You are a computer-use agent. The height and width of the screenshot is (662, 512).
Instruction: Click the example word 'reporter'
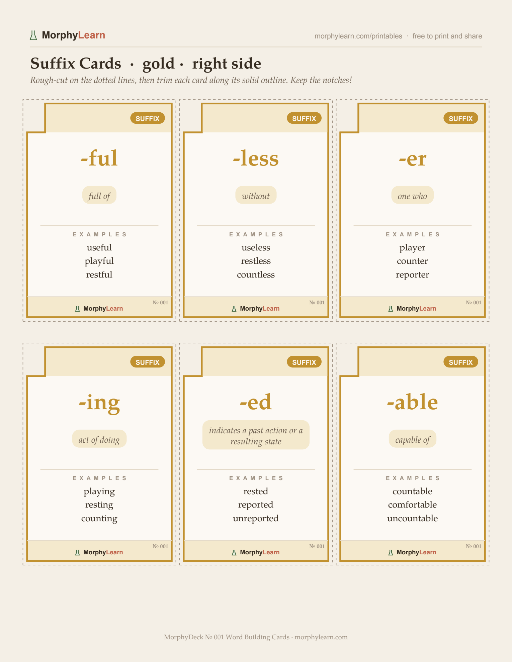point(413,275)
